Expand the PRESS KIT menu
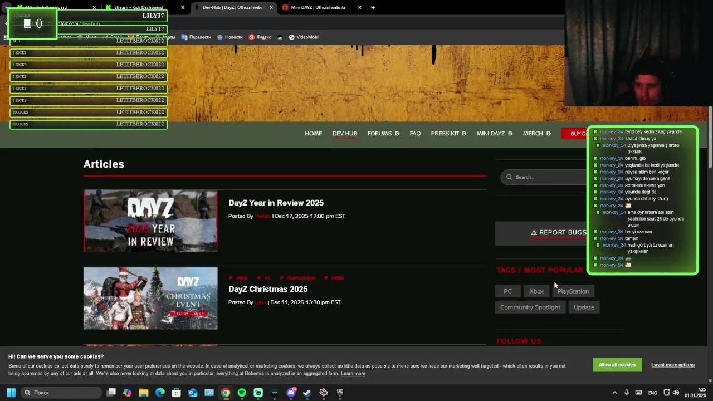Screen dimensions: 713x401 (448, 133)
